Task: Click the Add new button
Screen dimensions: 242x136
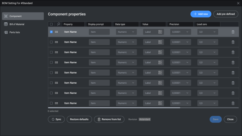Action: (201, 14)
